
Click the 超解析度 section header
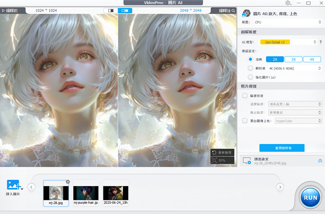pos(249,32)
